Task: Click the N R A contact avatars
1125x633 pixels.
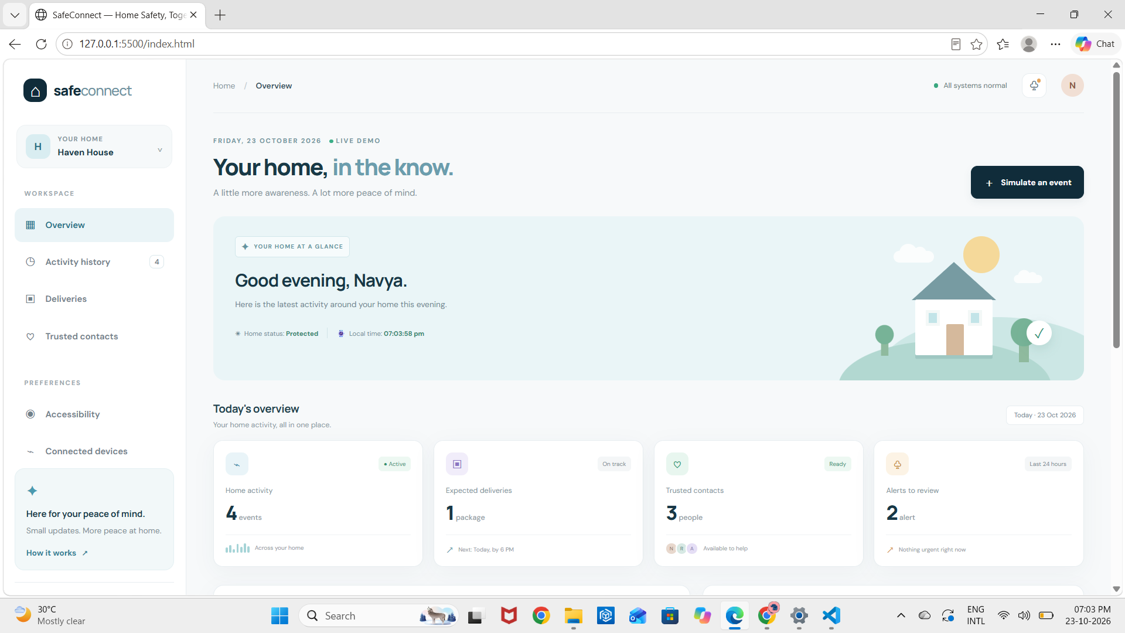Action: (681, 549)
